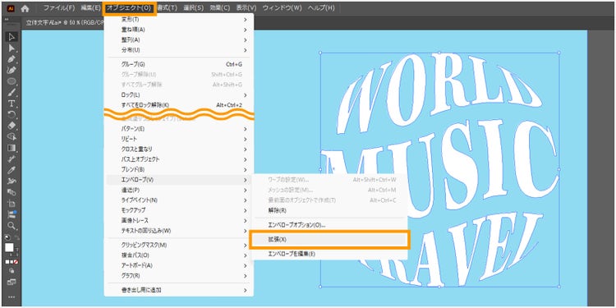Select the Selection tool (black arrow outline)
This screenshot has height=308, width=616.
(11, 37)
